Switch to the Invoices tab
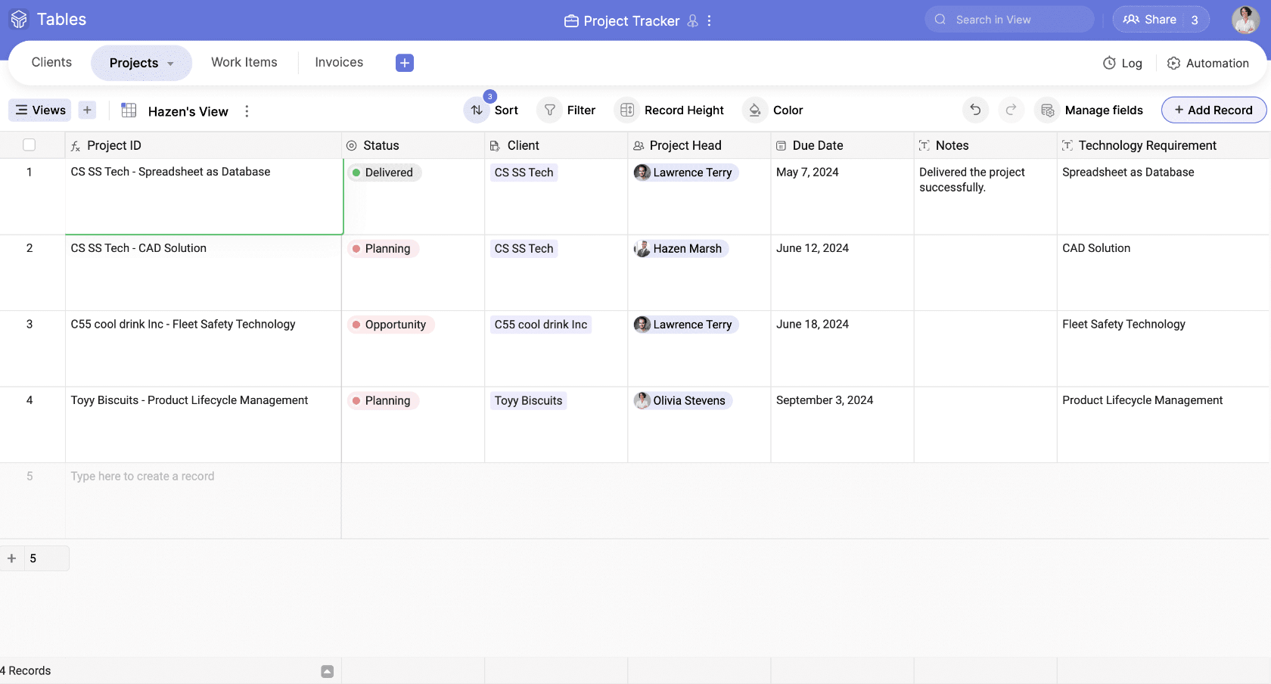 [x=338, y=62]
